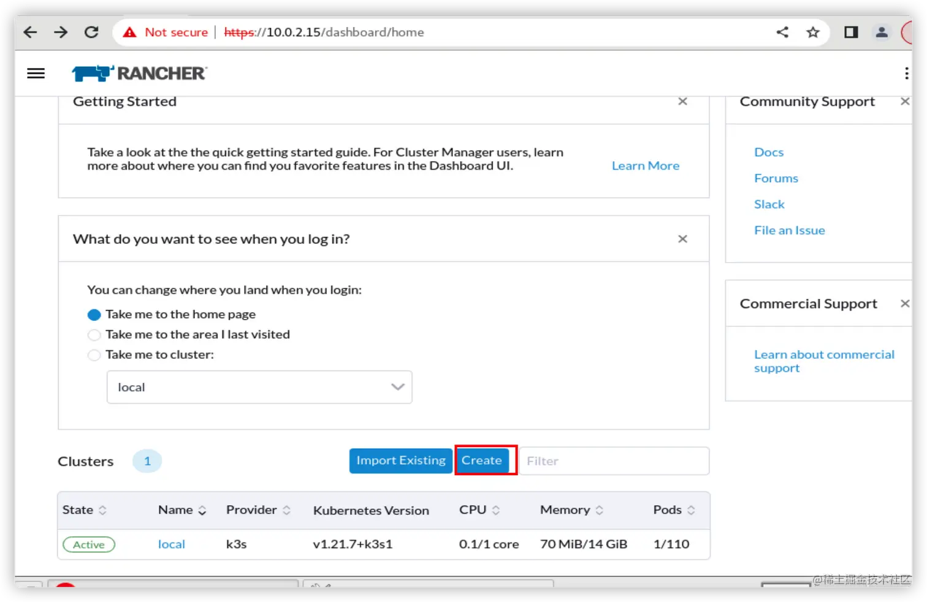
Task: Open Learn about commercial support link
Action: click(824, 361)
